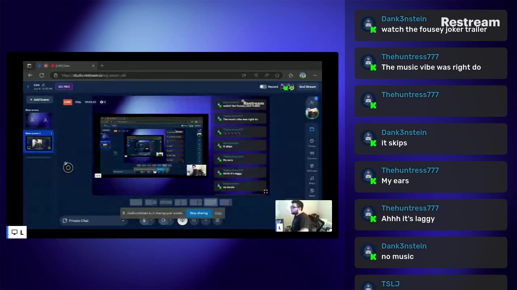Choose the second layout option
Screen dimensions: 517x290
click(151, 202)
